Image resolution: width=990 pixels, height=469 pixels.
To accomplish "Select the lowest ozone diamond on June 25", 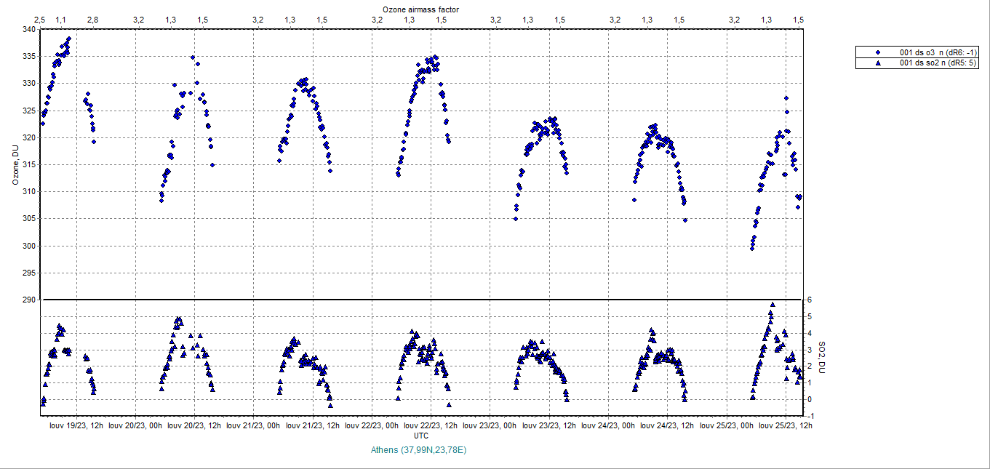I will [x=752, y=248].
